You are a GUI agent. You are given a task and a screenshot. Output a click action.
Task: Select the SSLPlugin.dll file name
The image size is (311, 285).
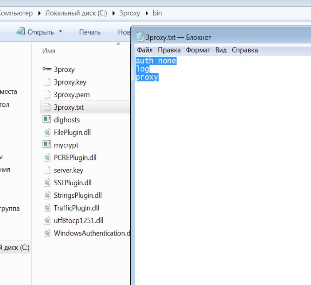pyautogui.click(x=72, y=183)
